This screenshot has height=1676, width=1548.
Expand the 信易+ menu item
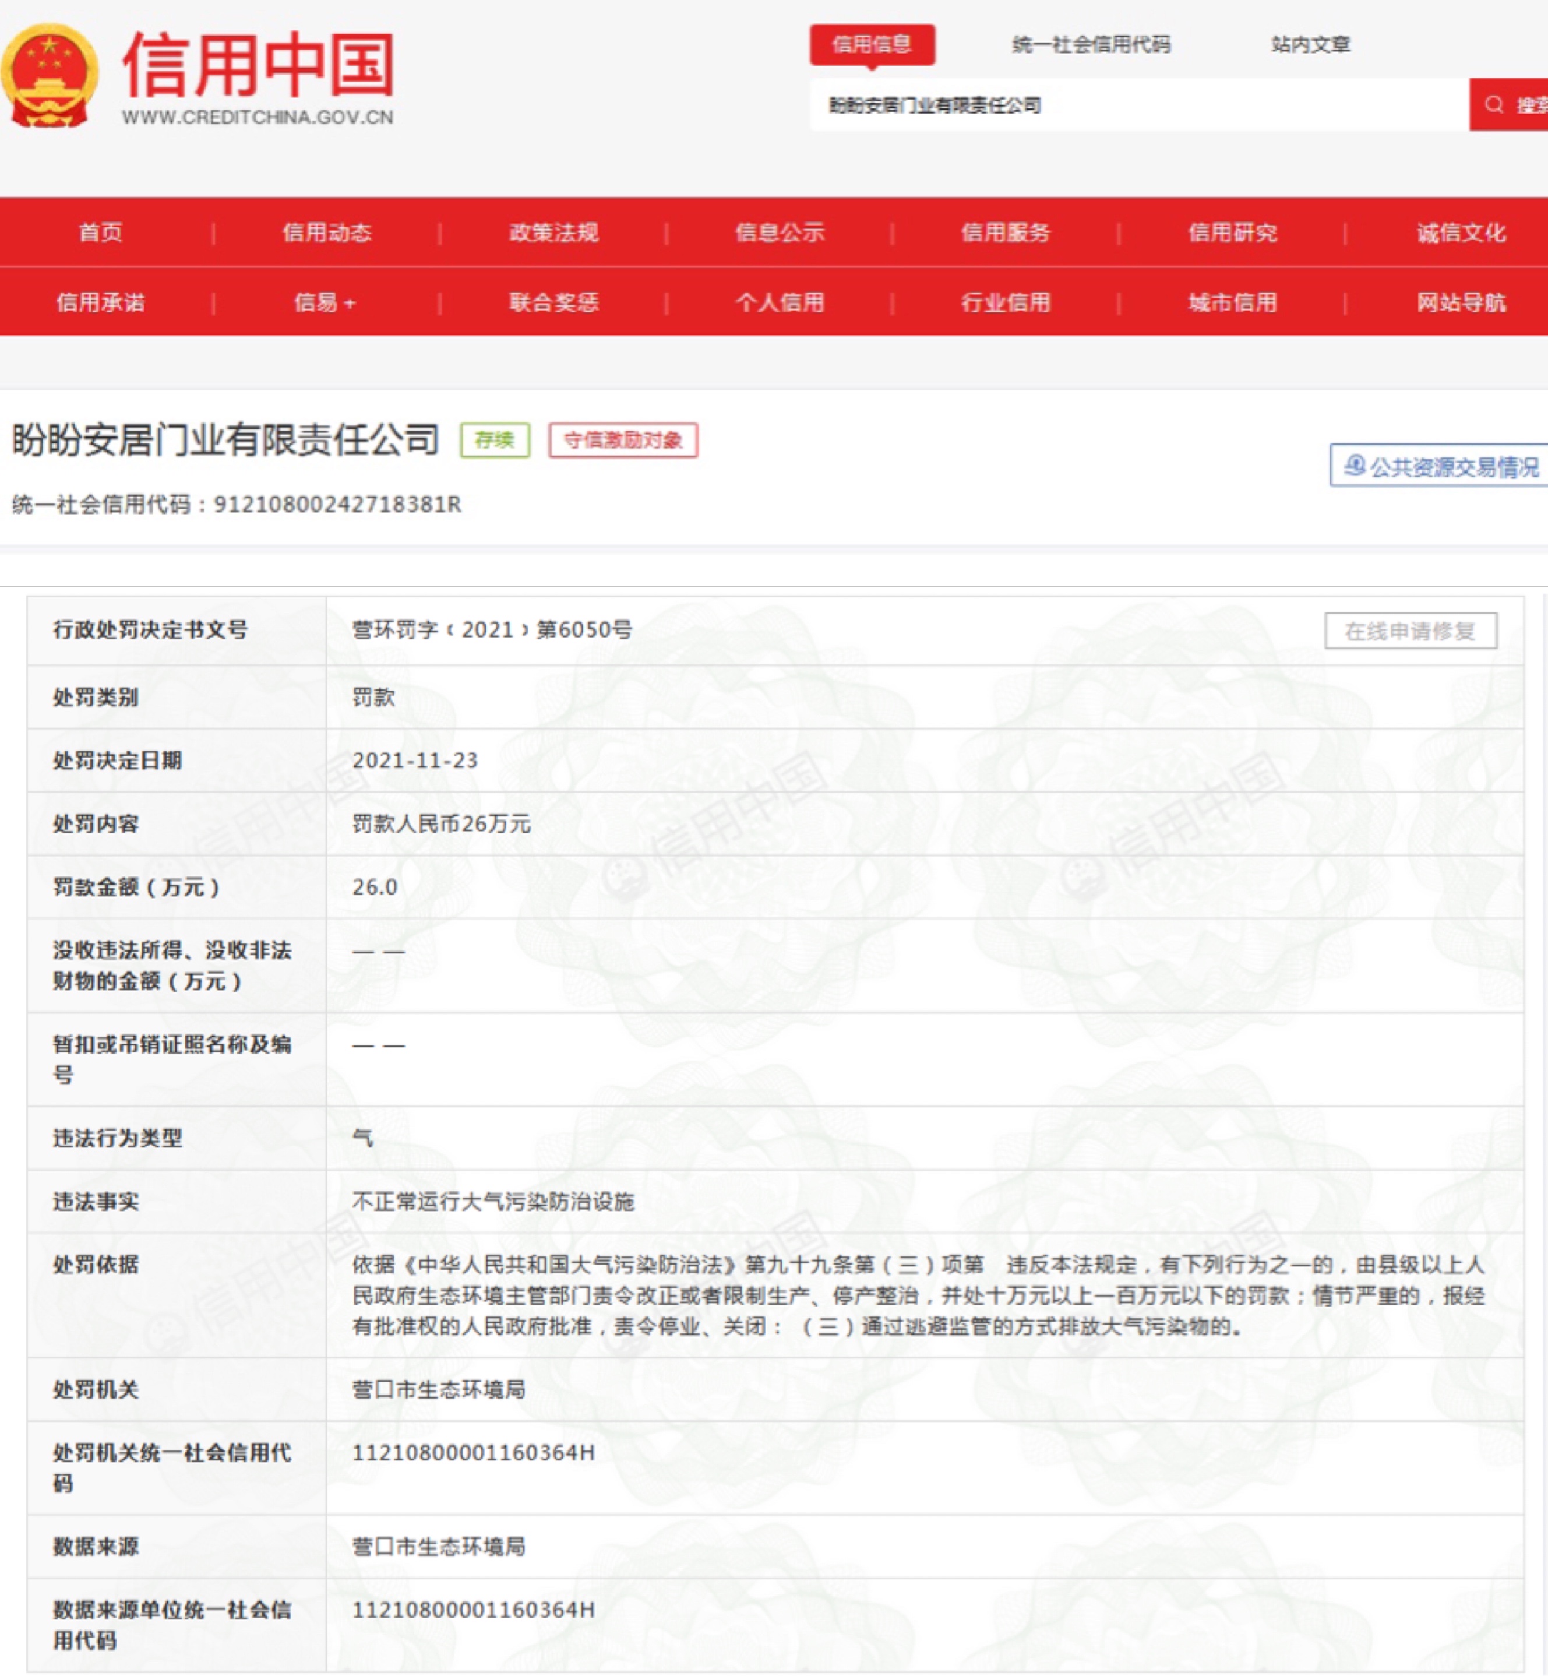[325, 302]
